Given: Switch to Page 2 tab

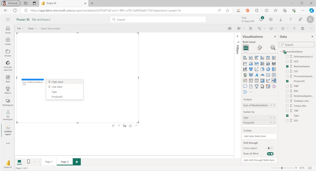Looking at the screenshot, I should tap(65, 162).
